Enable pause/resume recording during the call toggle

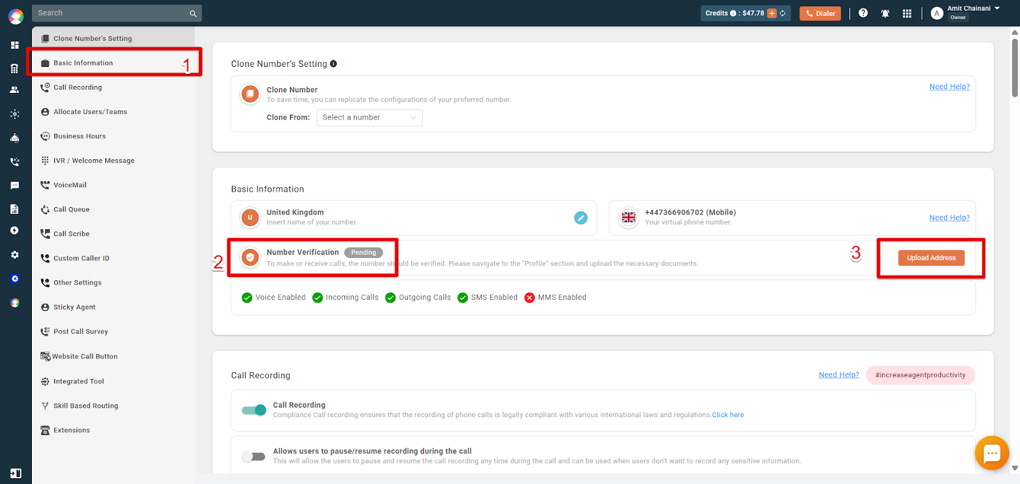point(254,457)
